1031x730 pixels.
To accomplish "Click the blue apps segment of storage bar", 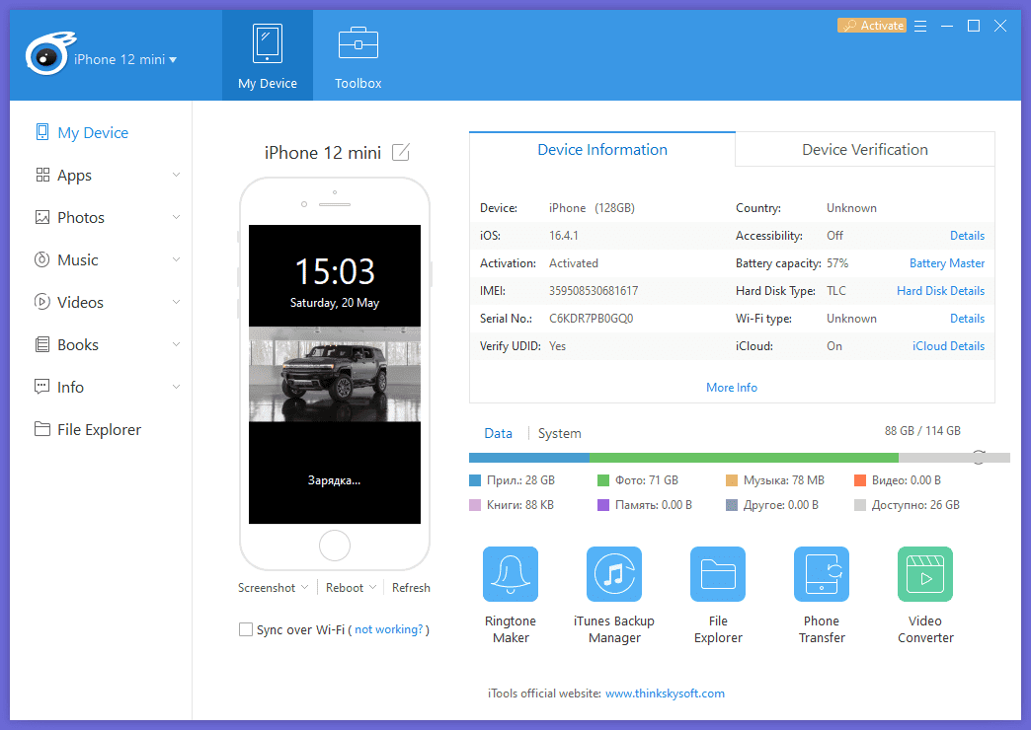I will (529, 458).
